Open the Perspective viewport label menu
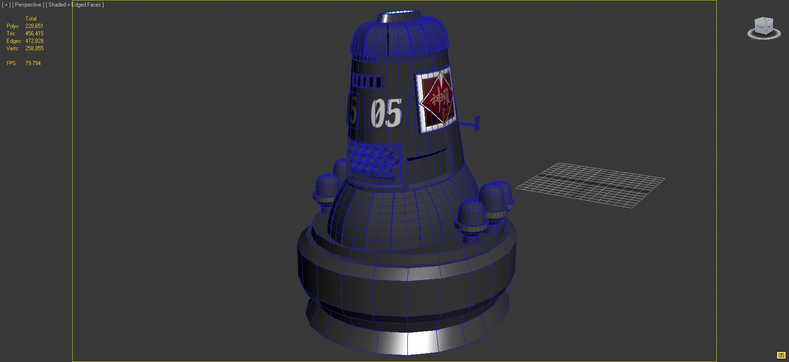The image size is (789, 362). click(28, 5)
